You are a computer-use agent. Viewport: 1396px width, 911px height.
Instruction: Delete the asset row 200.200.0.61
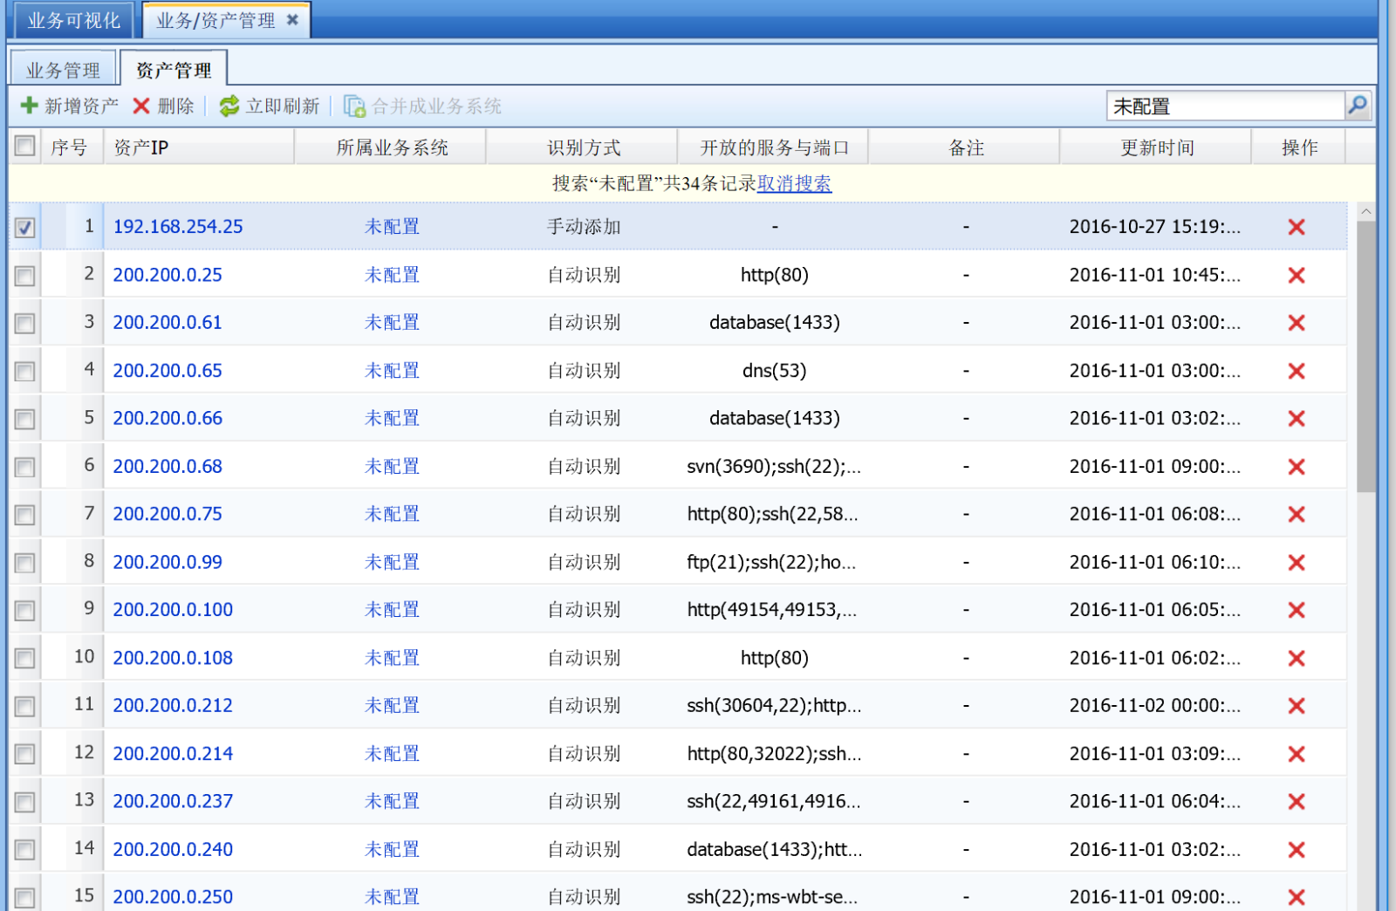click(x=1297, y=323)
